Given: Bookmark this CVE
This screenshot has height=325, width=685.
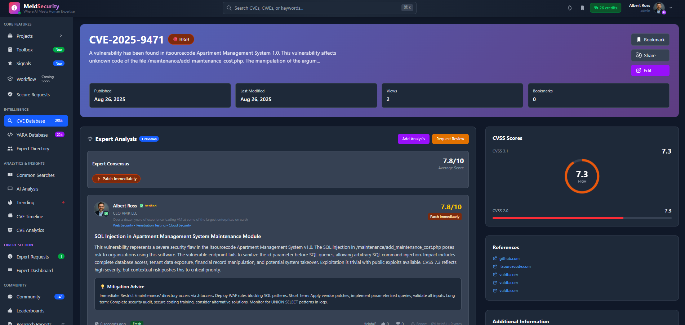Looking at the screenshot, I should pyautogui.click(x=650, y=40).
